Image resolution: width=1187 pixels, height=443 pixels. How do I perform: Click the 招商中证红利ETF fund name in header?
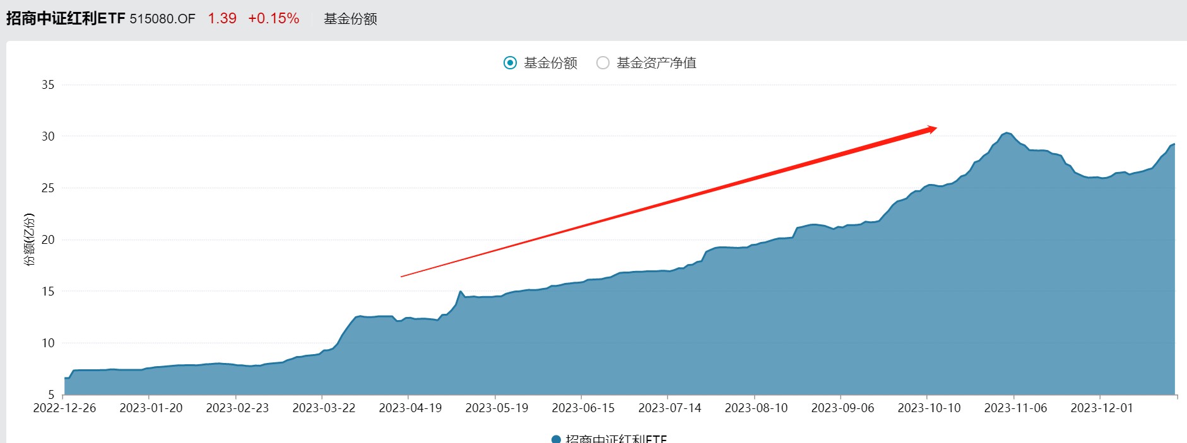click(x=66, y=18)
